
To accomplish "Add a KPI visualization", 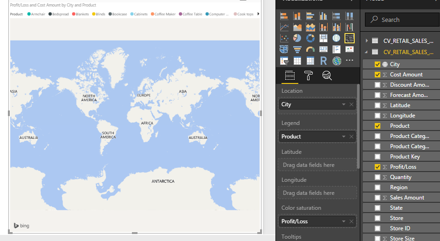I will pyautogui.click(x=350, y=49).
